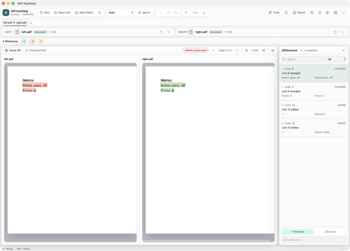Filter by the +2 added badge
The image size is (350, 251).
24,42
